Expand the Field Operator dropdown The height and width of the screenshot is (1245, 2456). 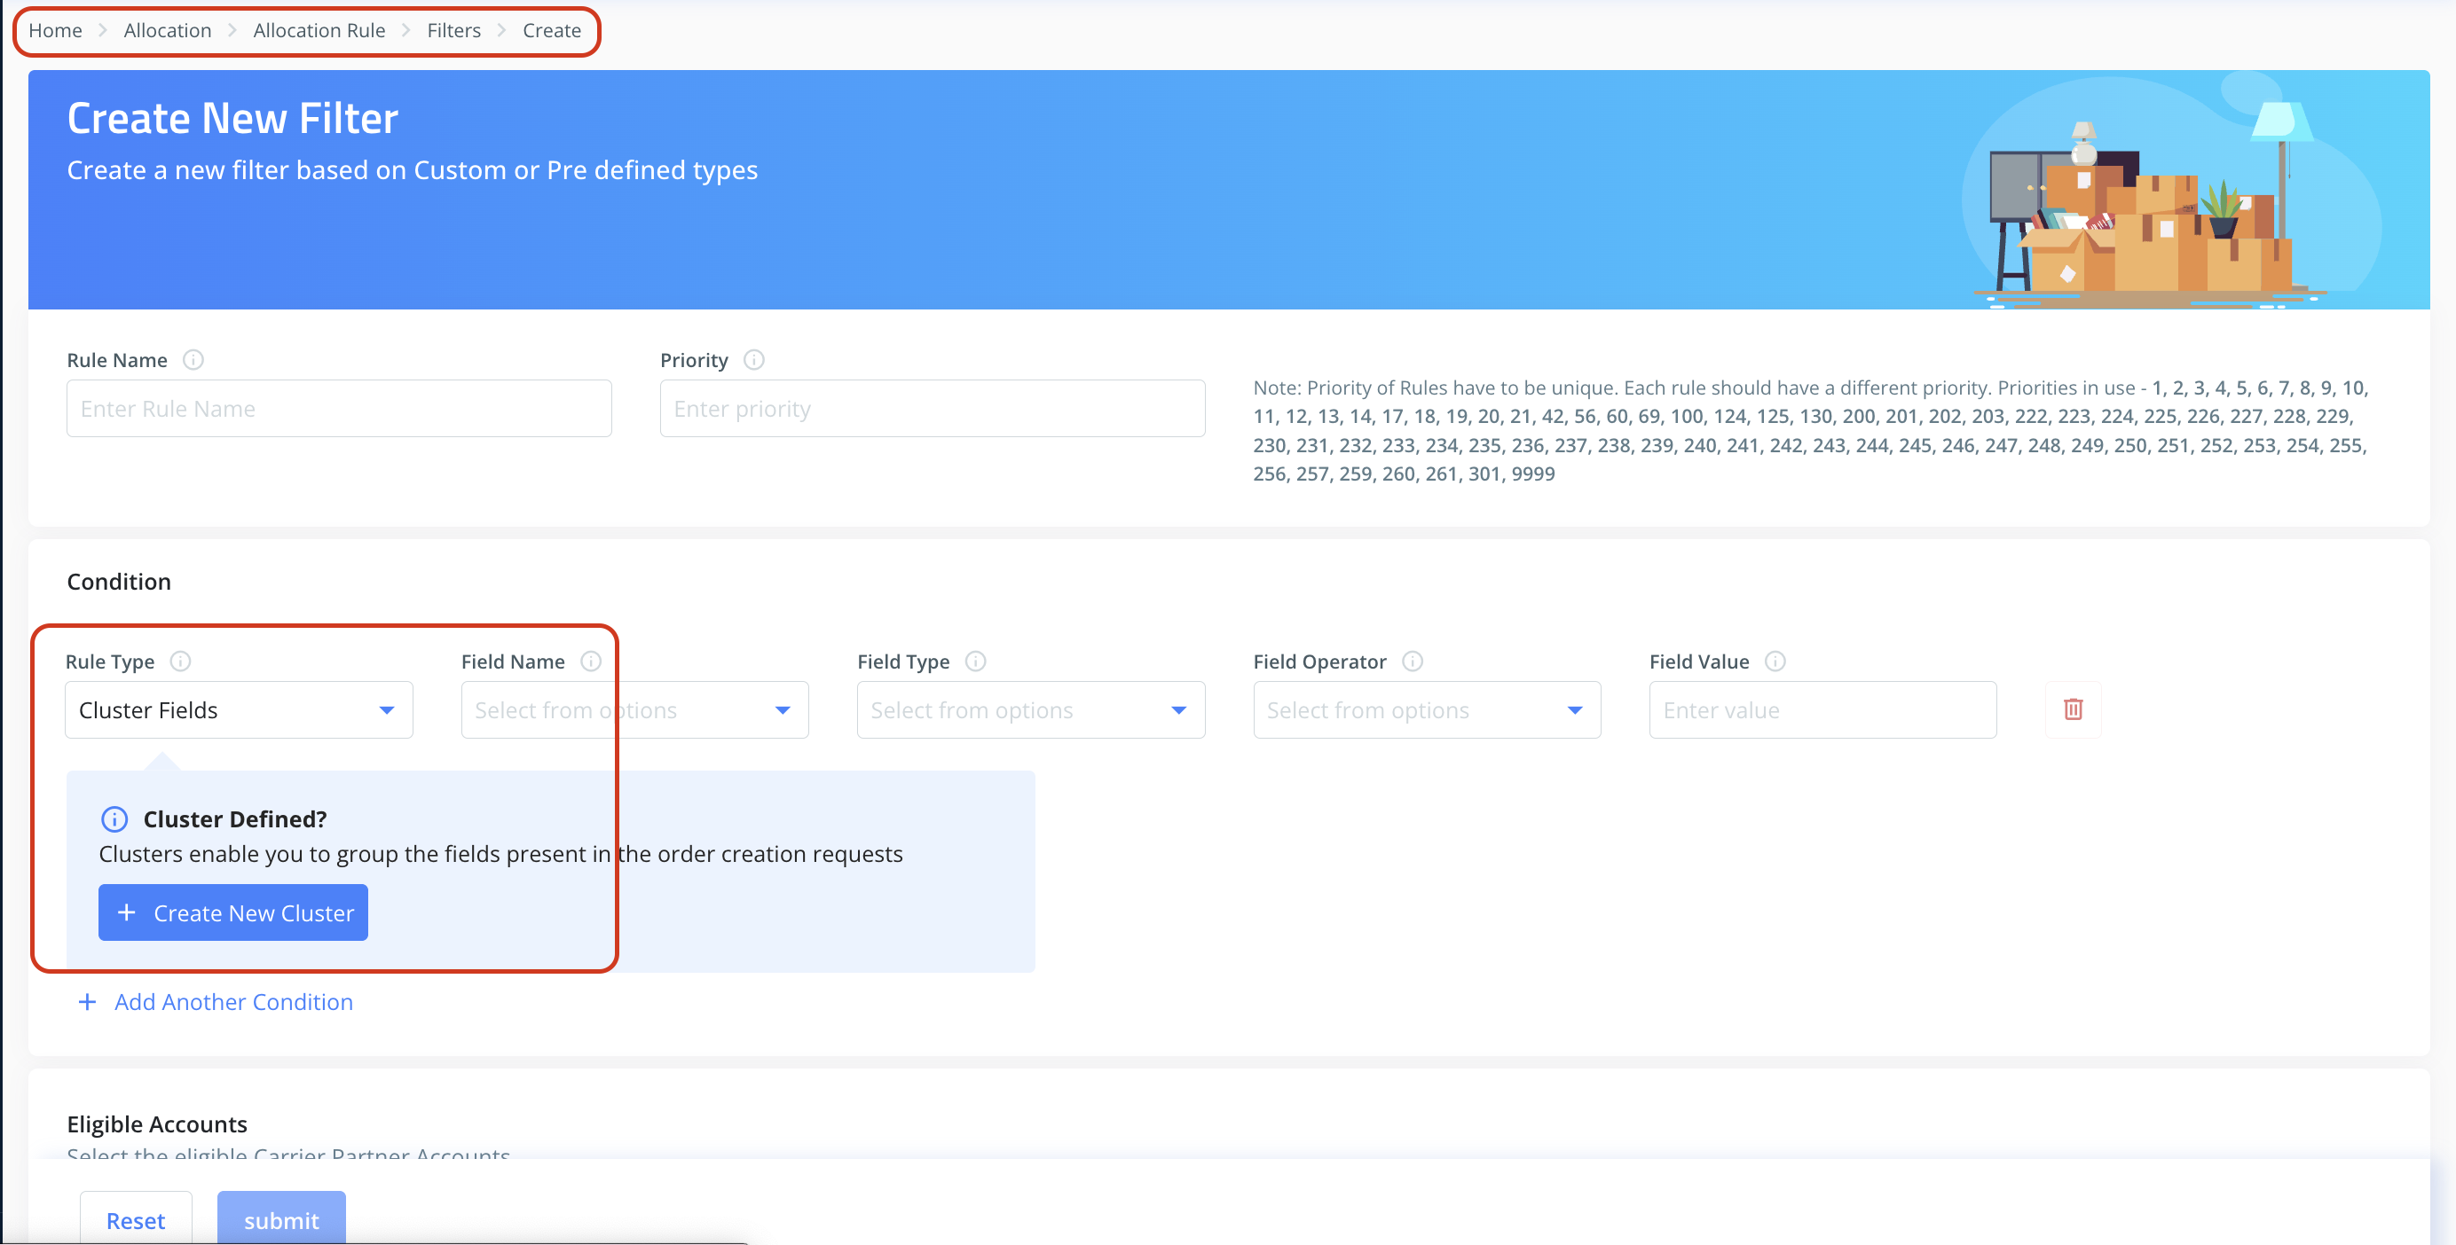pyautogui.click(x=1427, y=709)
